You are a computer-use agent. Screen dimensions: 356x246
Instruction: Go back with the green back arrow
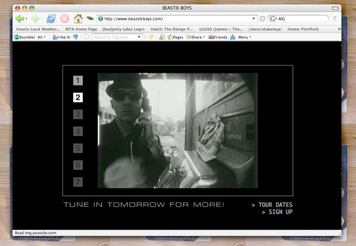tap(20, 19)
